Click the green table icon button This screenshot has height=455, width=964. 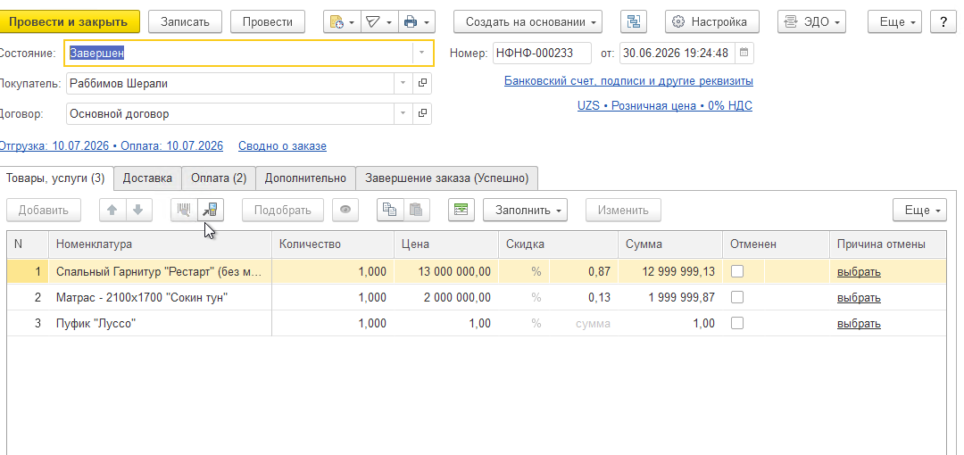(461, 210)
